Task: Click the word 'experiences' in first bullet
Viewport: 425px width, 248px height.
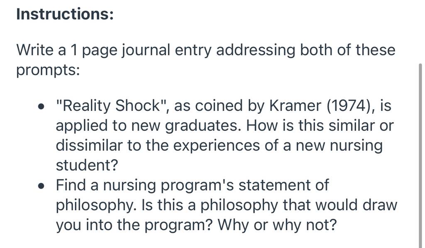Action: coord(216,146)
